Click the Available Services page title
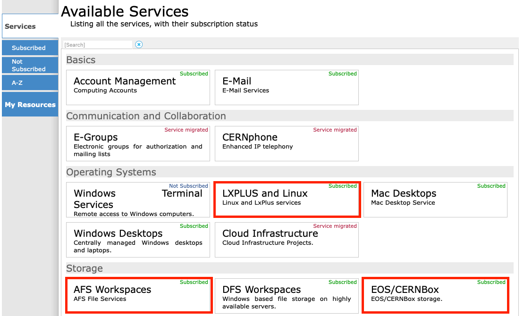Image resolution: width=524 pixels, height=316 pixels. click(x=125, y=11)
